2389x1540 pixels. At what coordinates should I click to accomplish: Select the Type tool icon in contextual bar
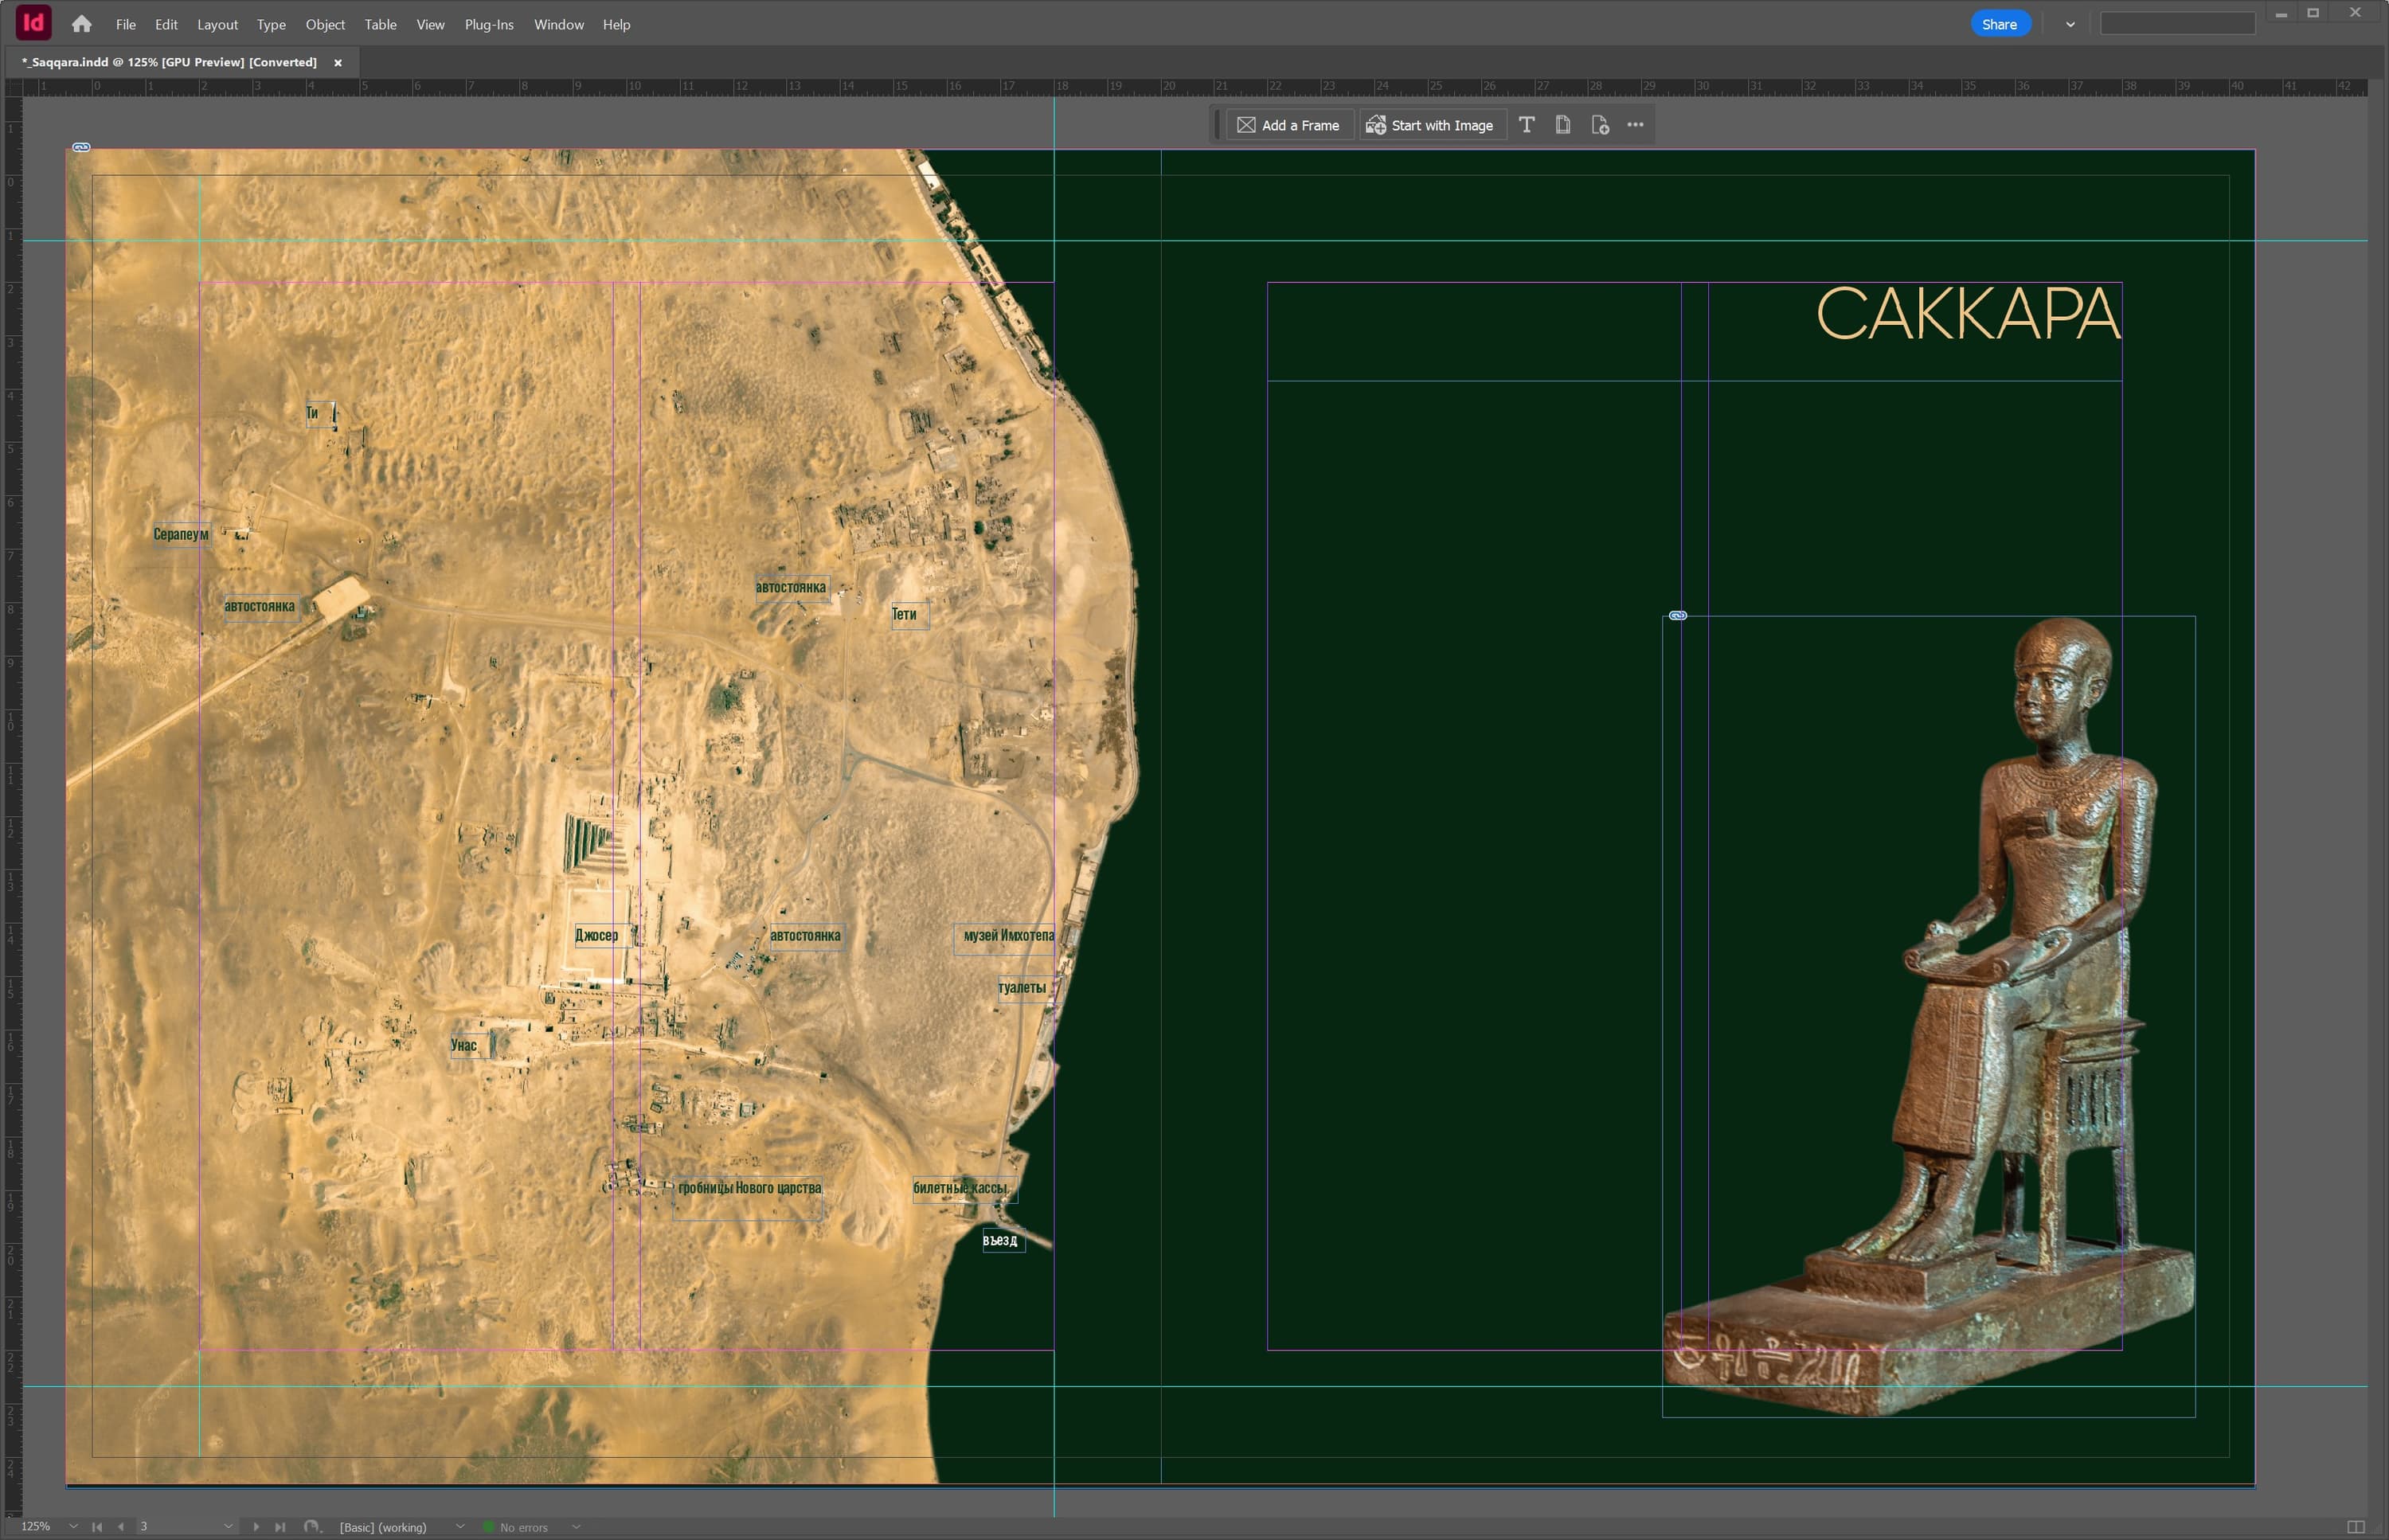[1526, 125]
